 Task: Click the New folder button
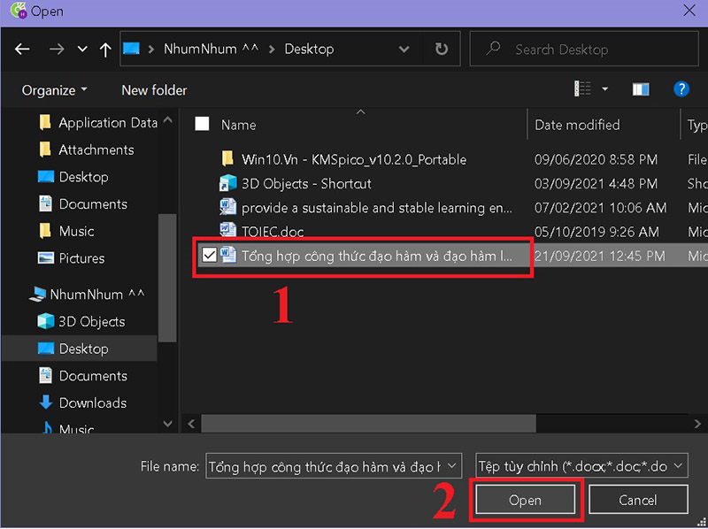154,90
